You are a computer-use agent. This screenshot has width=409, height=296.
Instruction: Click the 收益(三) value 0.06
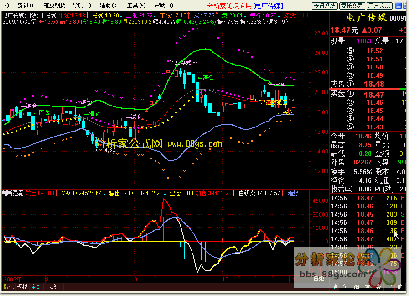click(365, 189)
